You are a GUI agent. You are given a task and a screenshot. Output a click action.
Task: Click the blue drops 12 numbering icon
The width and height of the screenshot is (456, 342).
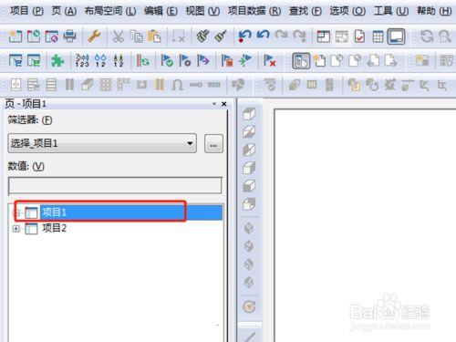100,60
